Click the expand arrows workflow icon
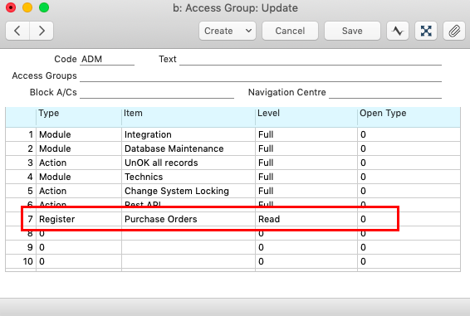 point(426,31)
